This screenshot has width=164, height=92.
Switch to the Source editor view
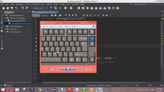(x=36, y=16)
